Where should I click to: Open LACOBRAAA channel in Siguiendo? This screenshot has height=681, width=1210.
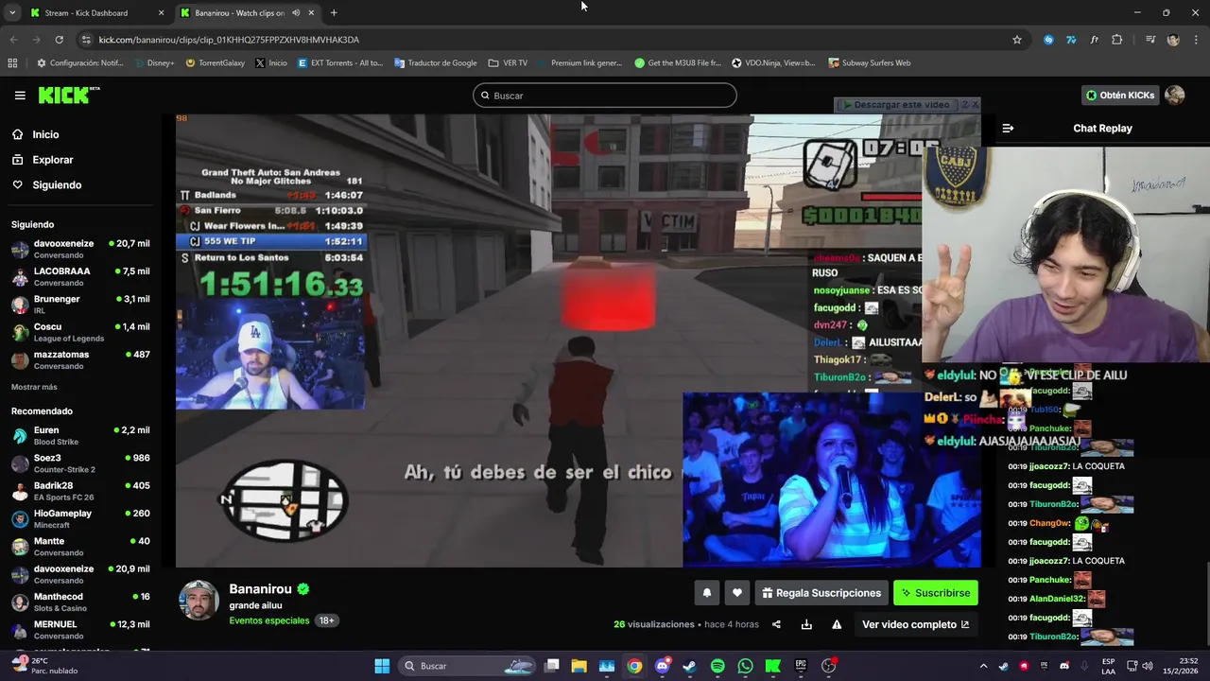(80, 277)
